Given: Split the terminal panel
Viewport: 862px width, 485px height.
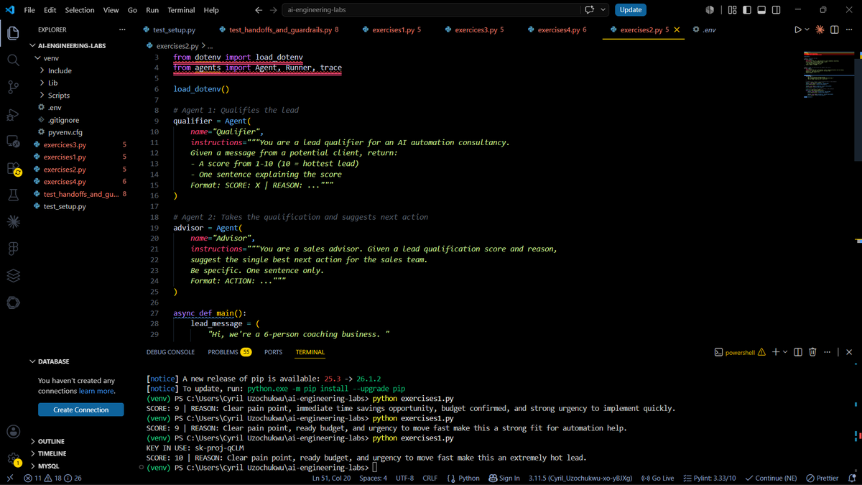Looking at the screenshot, I should click(798, 352).
